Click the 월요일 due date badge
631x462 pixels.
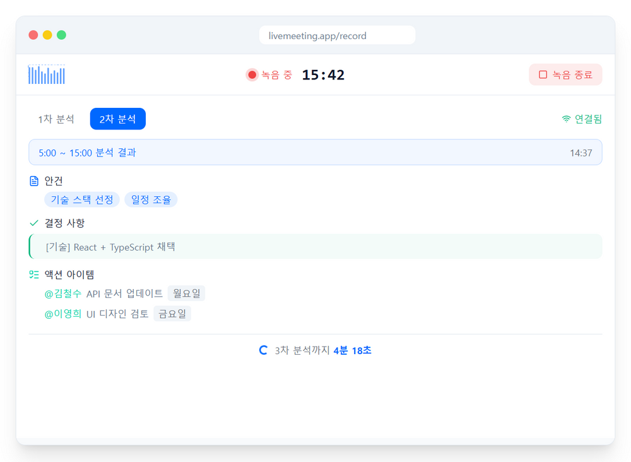click(186, 293)
